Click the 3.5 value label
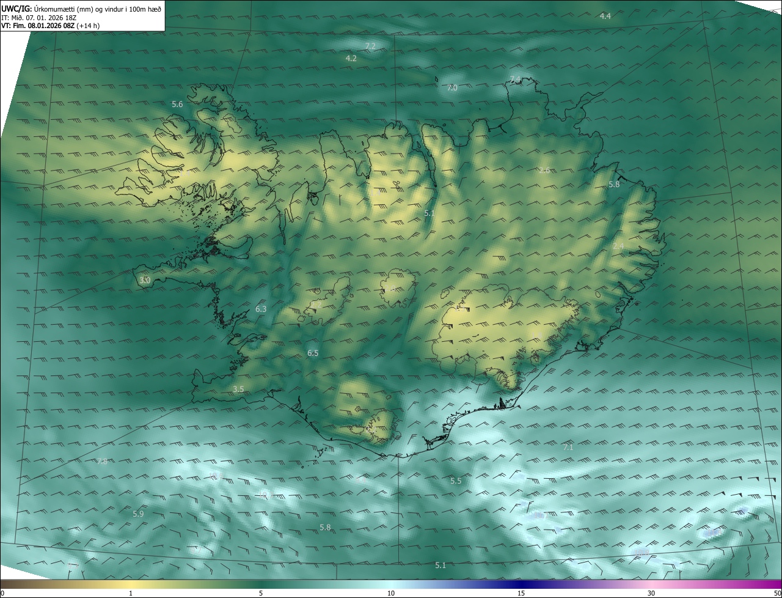 pyautogui.click(x=238, y=389)
